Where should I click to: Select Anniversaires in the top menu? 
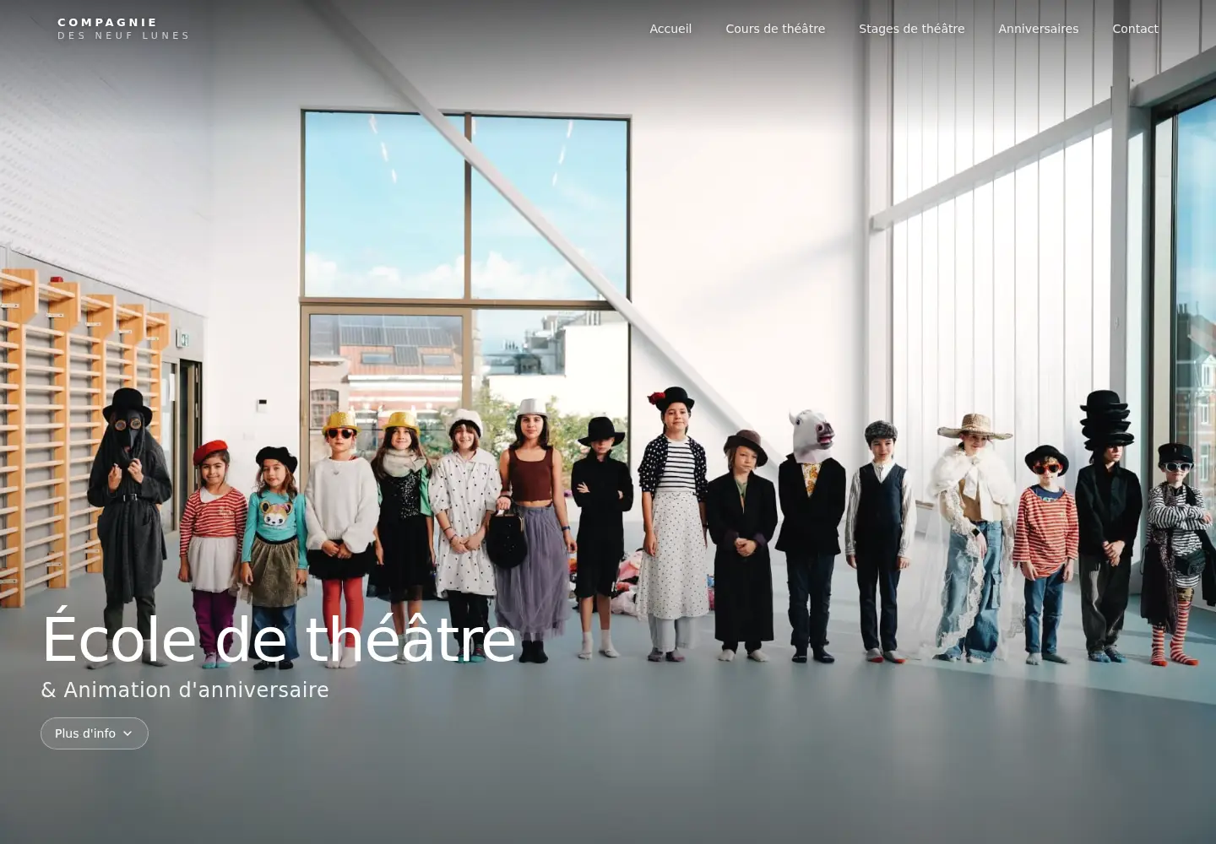pos(1038,29)
